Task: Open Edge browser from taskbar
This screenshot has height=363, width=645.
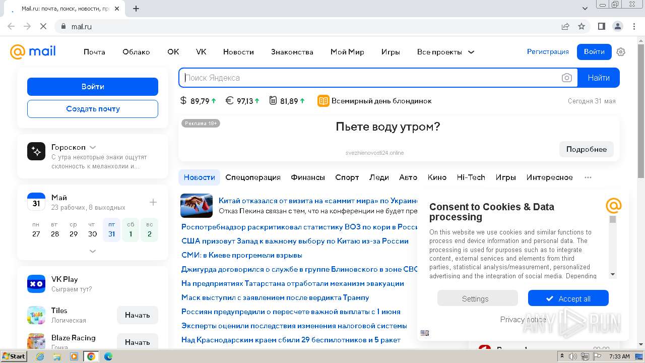Action: click(108, 356)
